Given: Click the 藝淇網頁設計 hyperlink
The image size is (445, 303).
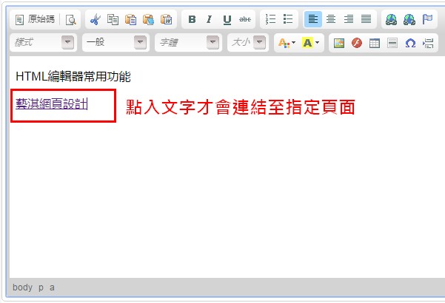Looking at the screenshot, I should (51, 104).
